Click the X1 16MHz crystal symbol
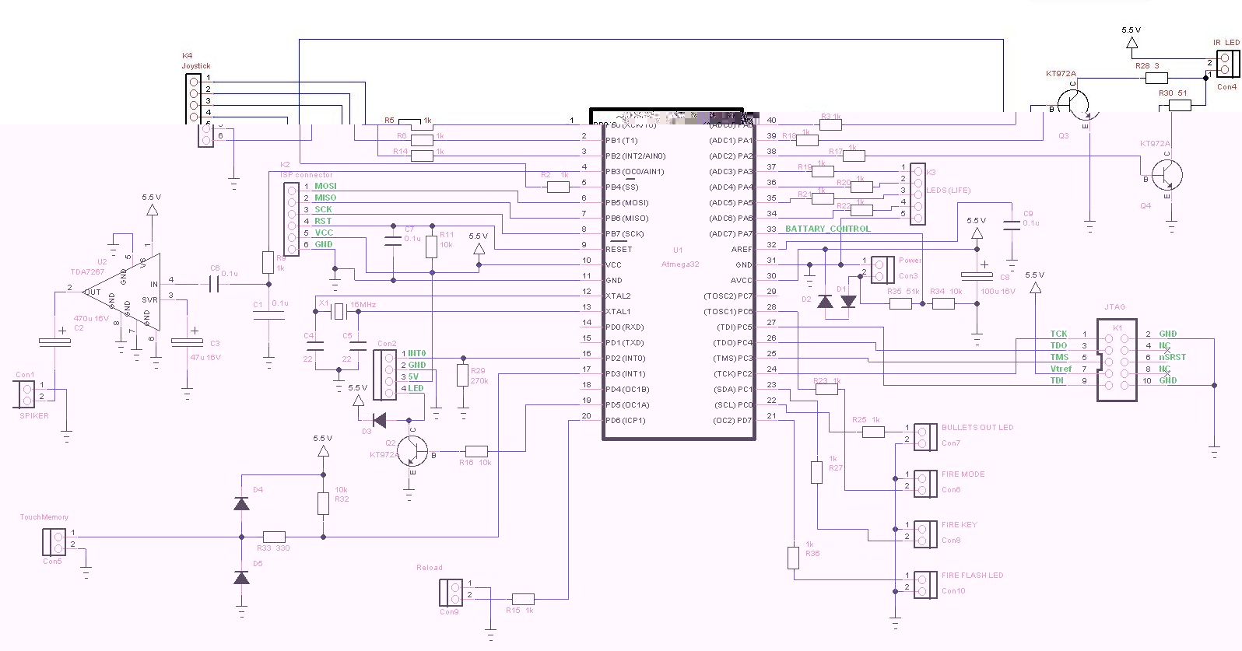 click(338, 312)
